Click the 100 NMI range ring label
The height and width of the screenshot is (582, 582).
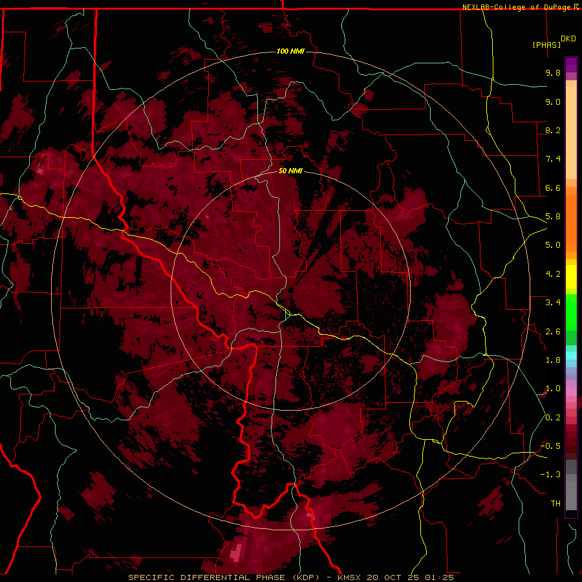pos(290,51)
